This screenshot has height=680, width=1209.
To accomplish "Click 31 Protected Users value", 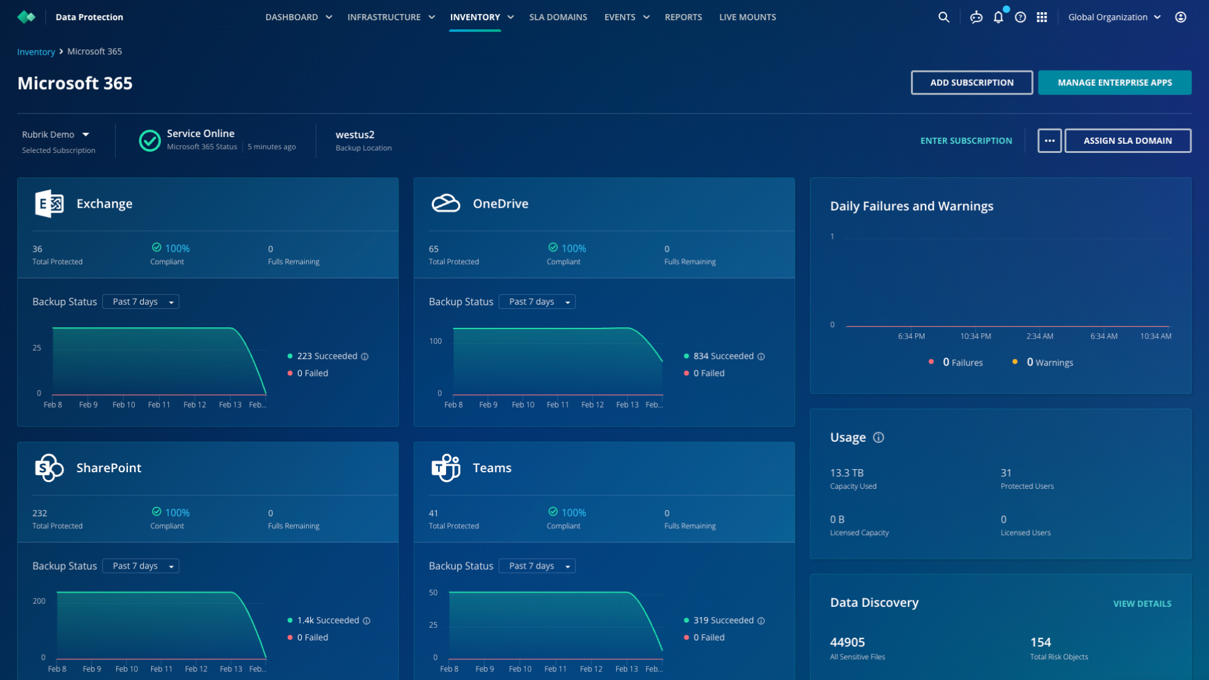I will click(1027, 479).
